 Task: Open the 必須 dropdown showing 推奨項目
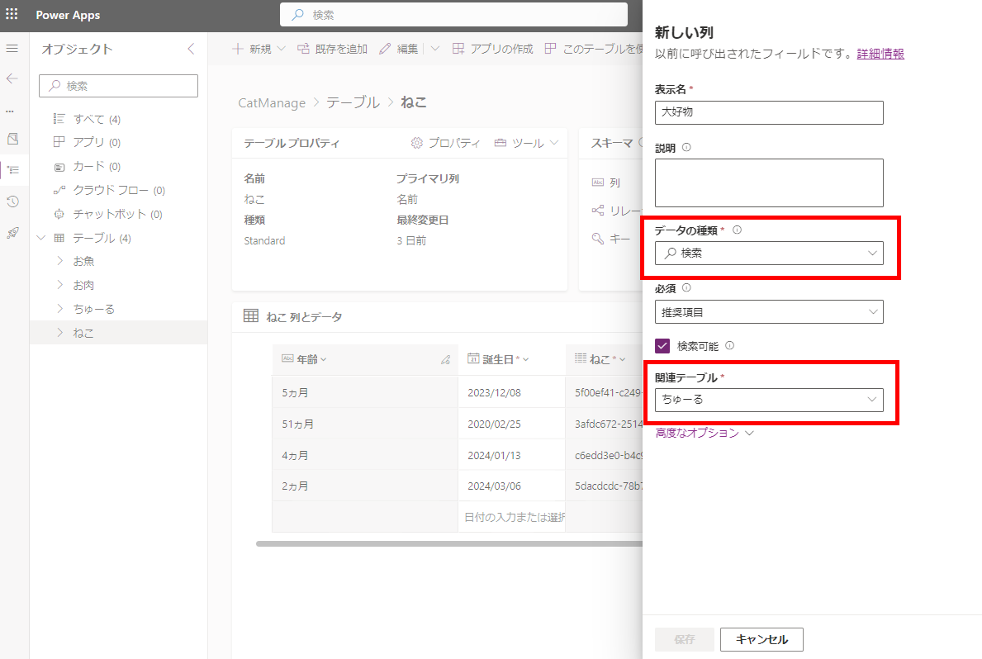(x=768, y=312)
